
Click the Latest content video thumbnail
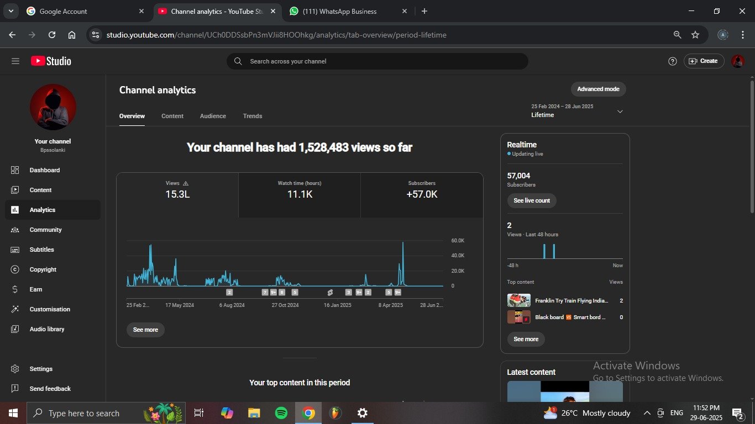(565, 391)
